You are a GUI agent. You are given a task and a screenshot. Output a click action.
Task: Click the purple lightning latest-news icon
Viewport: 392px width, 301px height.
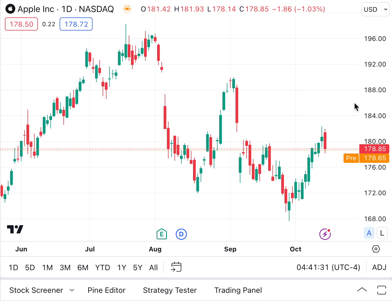click(x=325, y=234)
